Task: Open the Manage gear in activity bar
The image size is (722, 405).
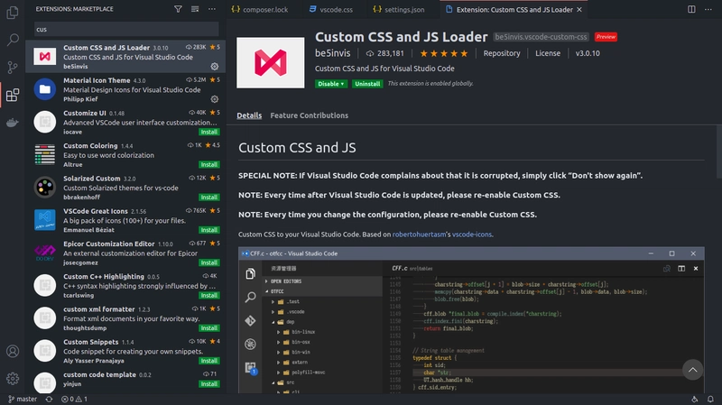Action: point(13,378)
